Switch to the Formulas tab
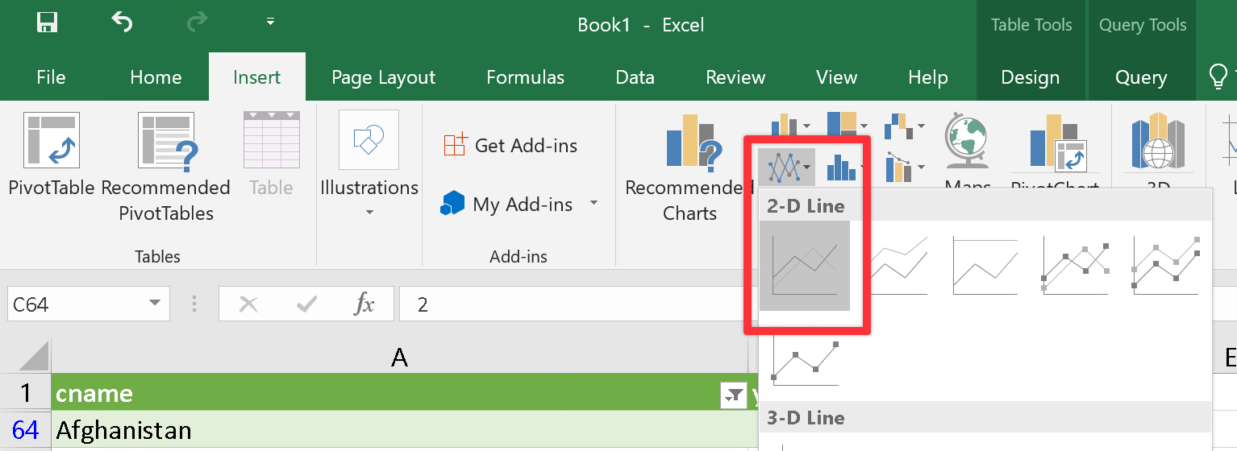The image size is (1237, 451). [x=525, y=77]
